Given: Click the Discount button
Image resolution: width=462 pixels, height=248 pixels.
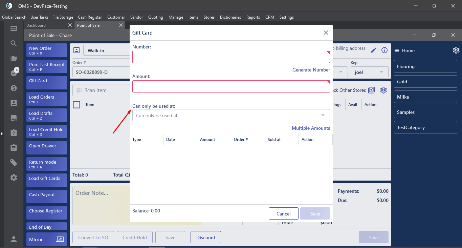Looking at the screenshot, I should point(206,237).
